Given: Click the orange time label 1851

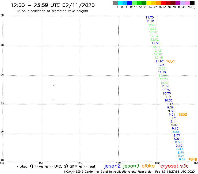Looking at the screenshot, I should [170, 61].
